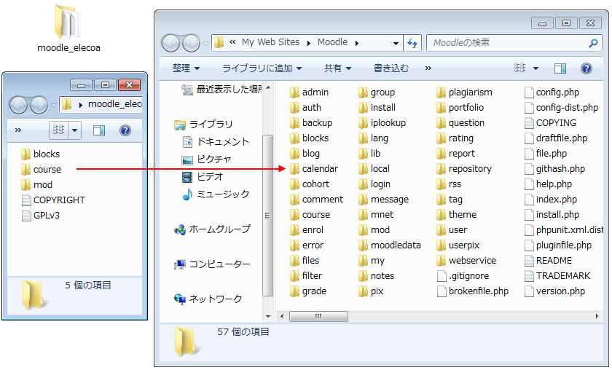Open the address bar history dropdown arrow
612x370 pixels.
(x=396, y=43)
